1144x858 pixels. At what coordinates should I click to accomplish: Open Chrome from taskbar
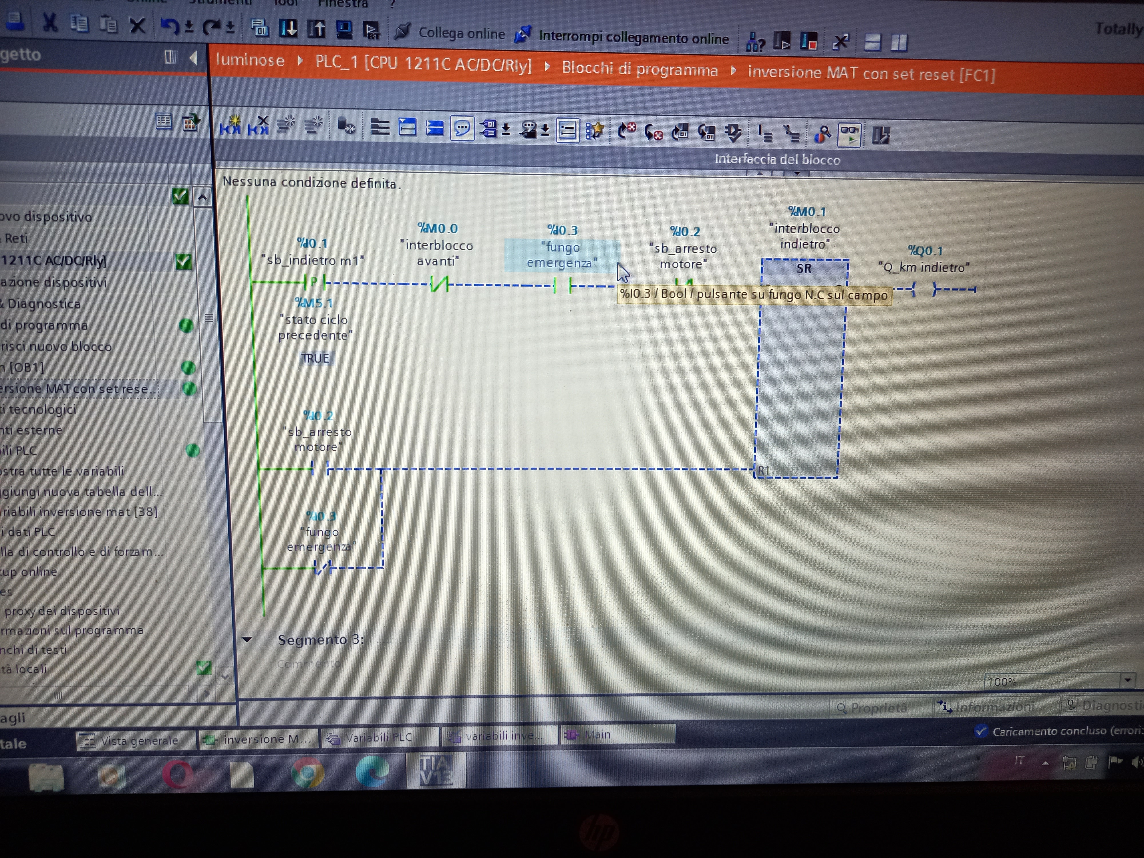(x=308, y=773)
